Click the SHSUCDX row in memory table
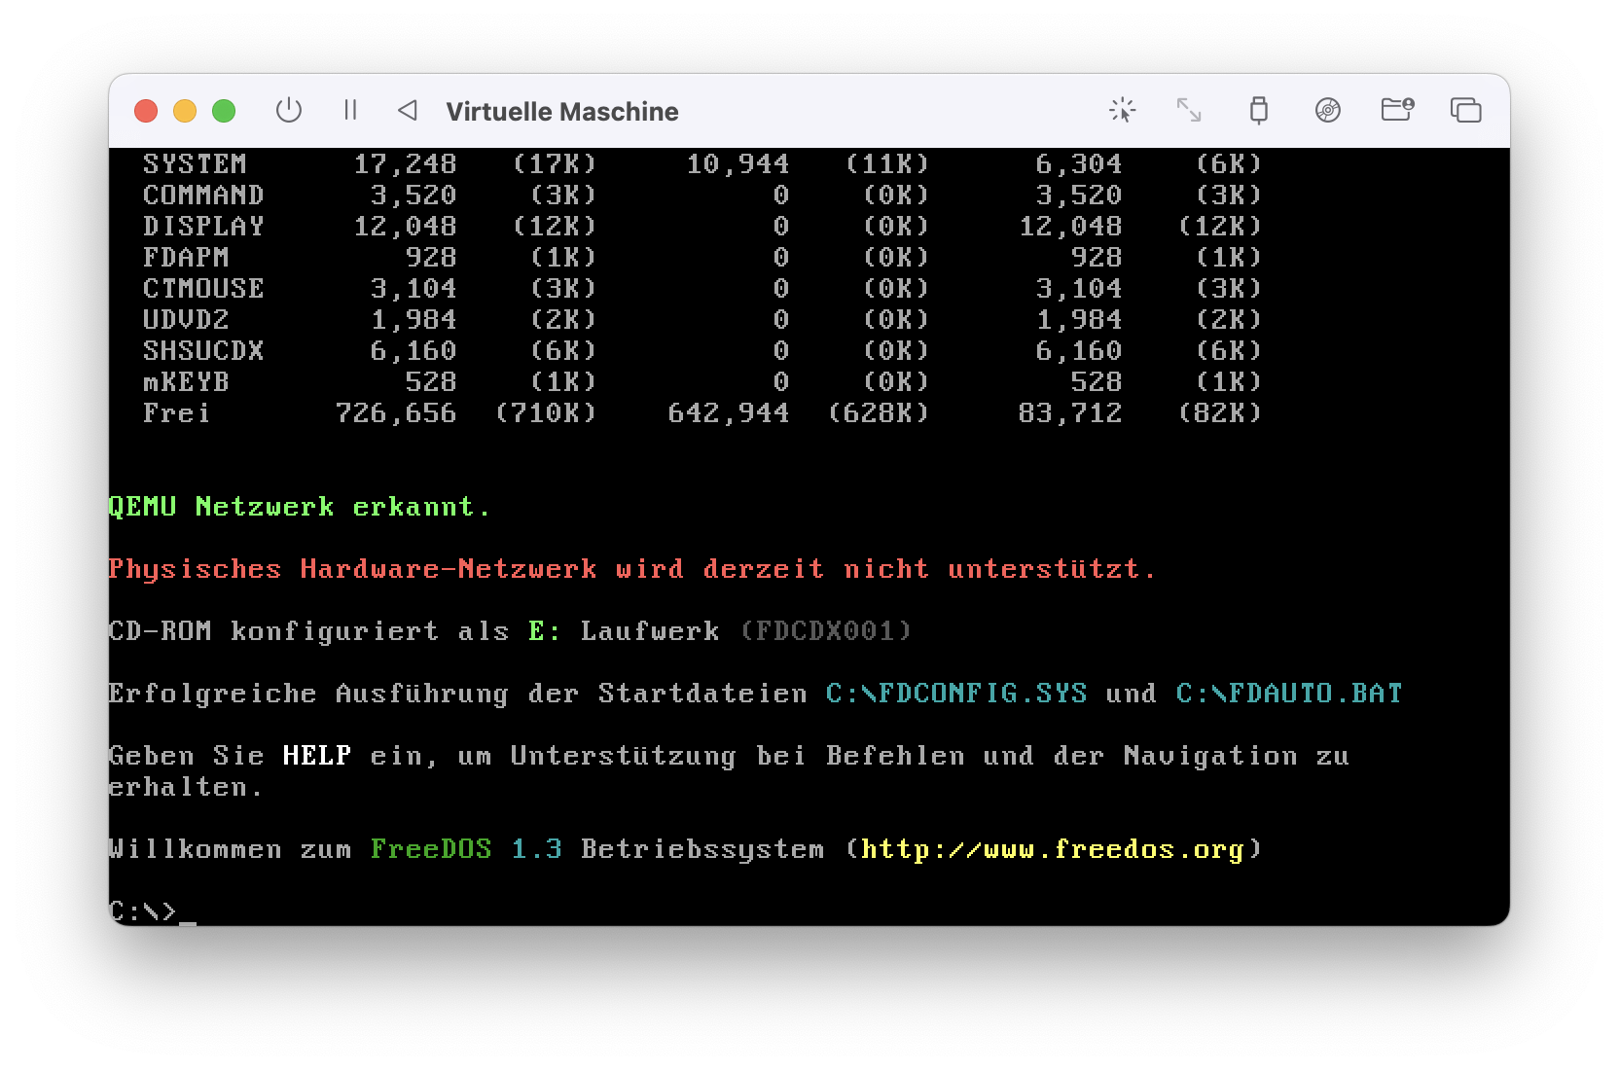Image resolution: width=1619 pixels, height=1070 pixels. [203, 351]
